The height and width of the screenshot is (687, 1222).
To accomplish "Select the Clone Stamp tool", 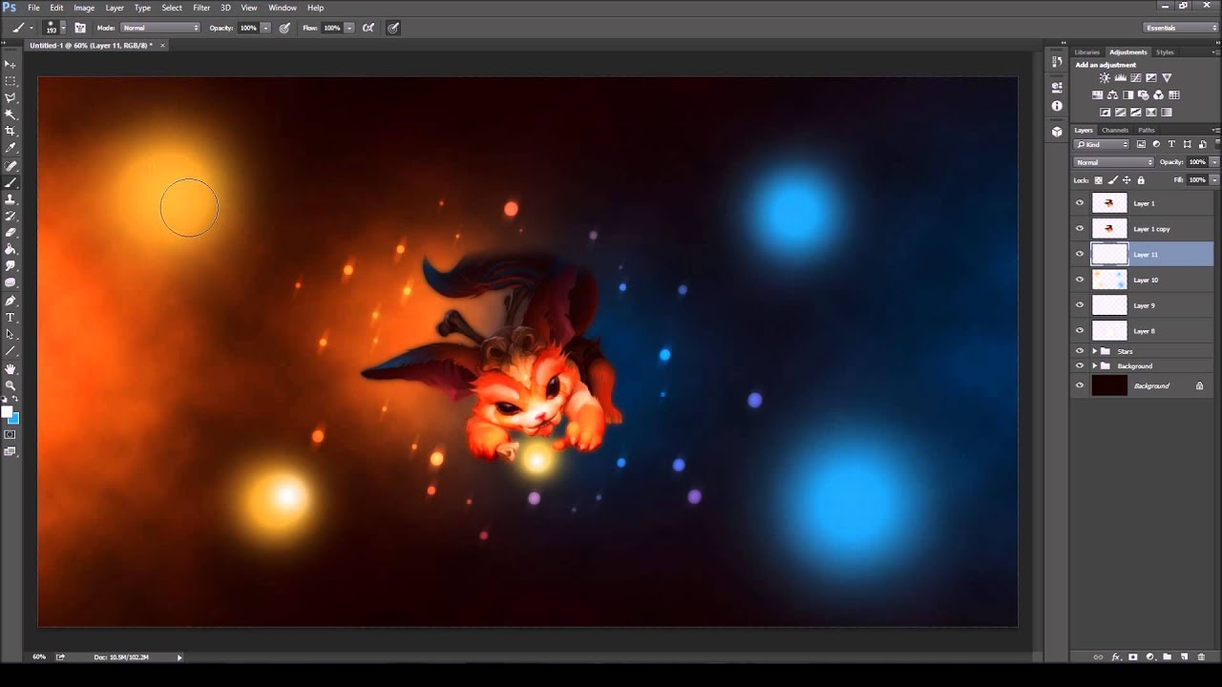I will coord(11,198).
